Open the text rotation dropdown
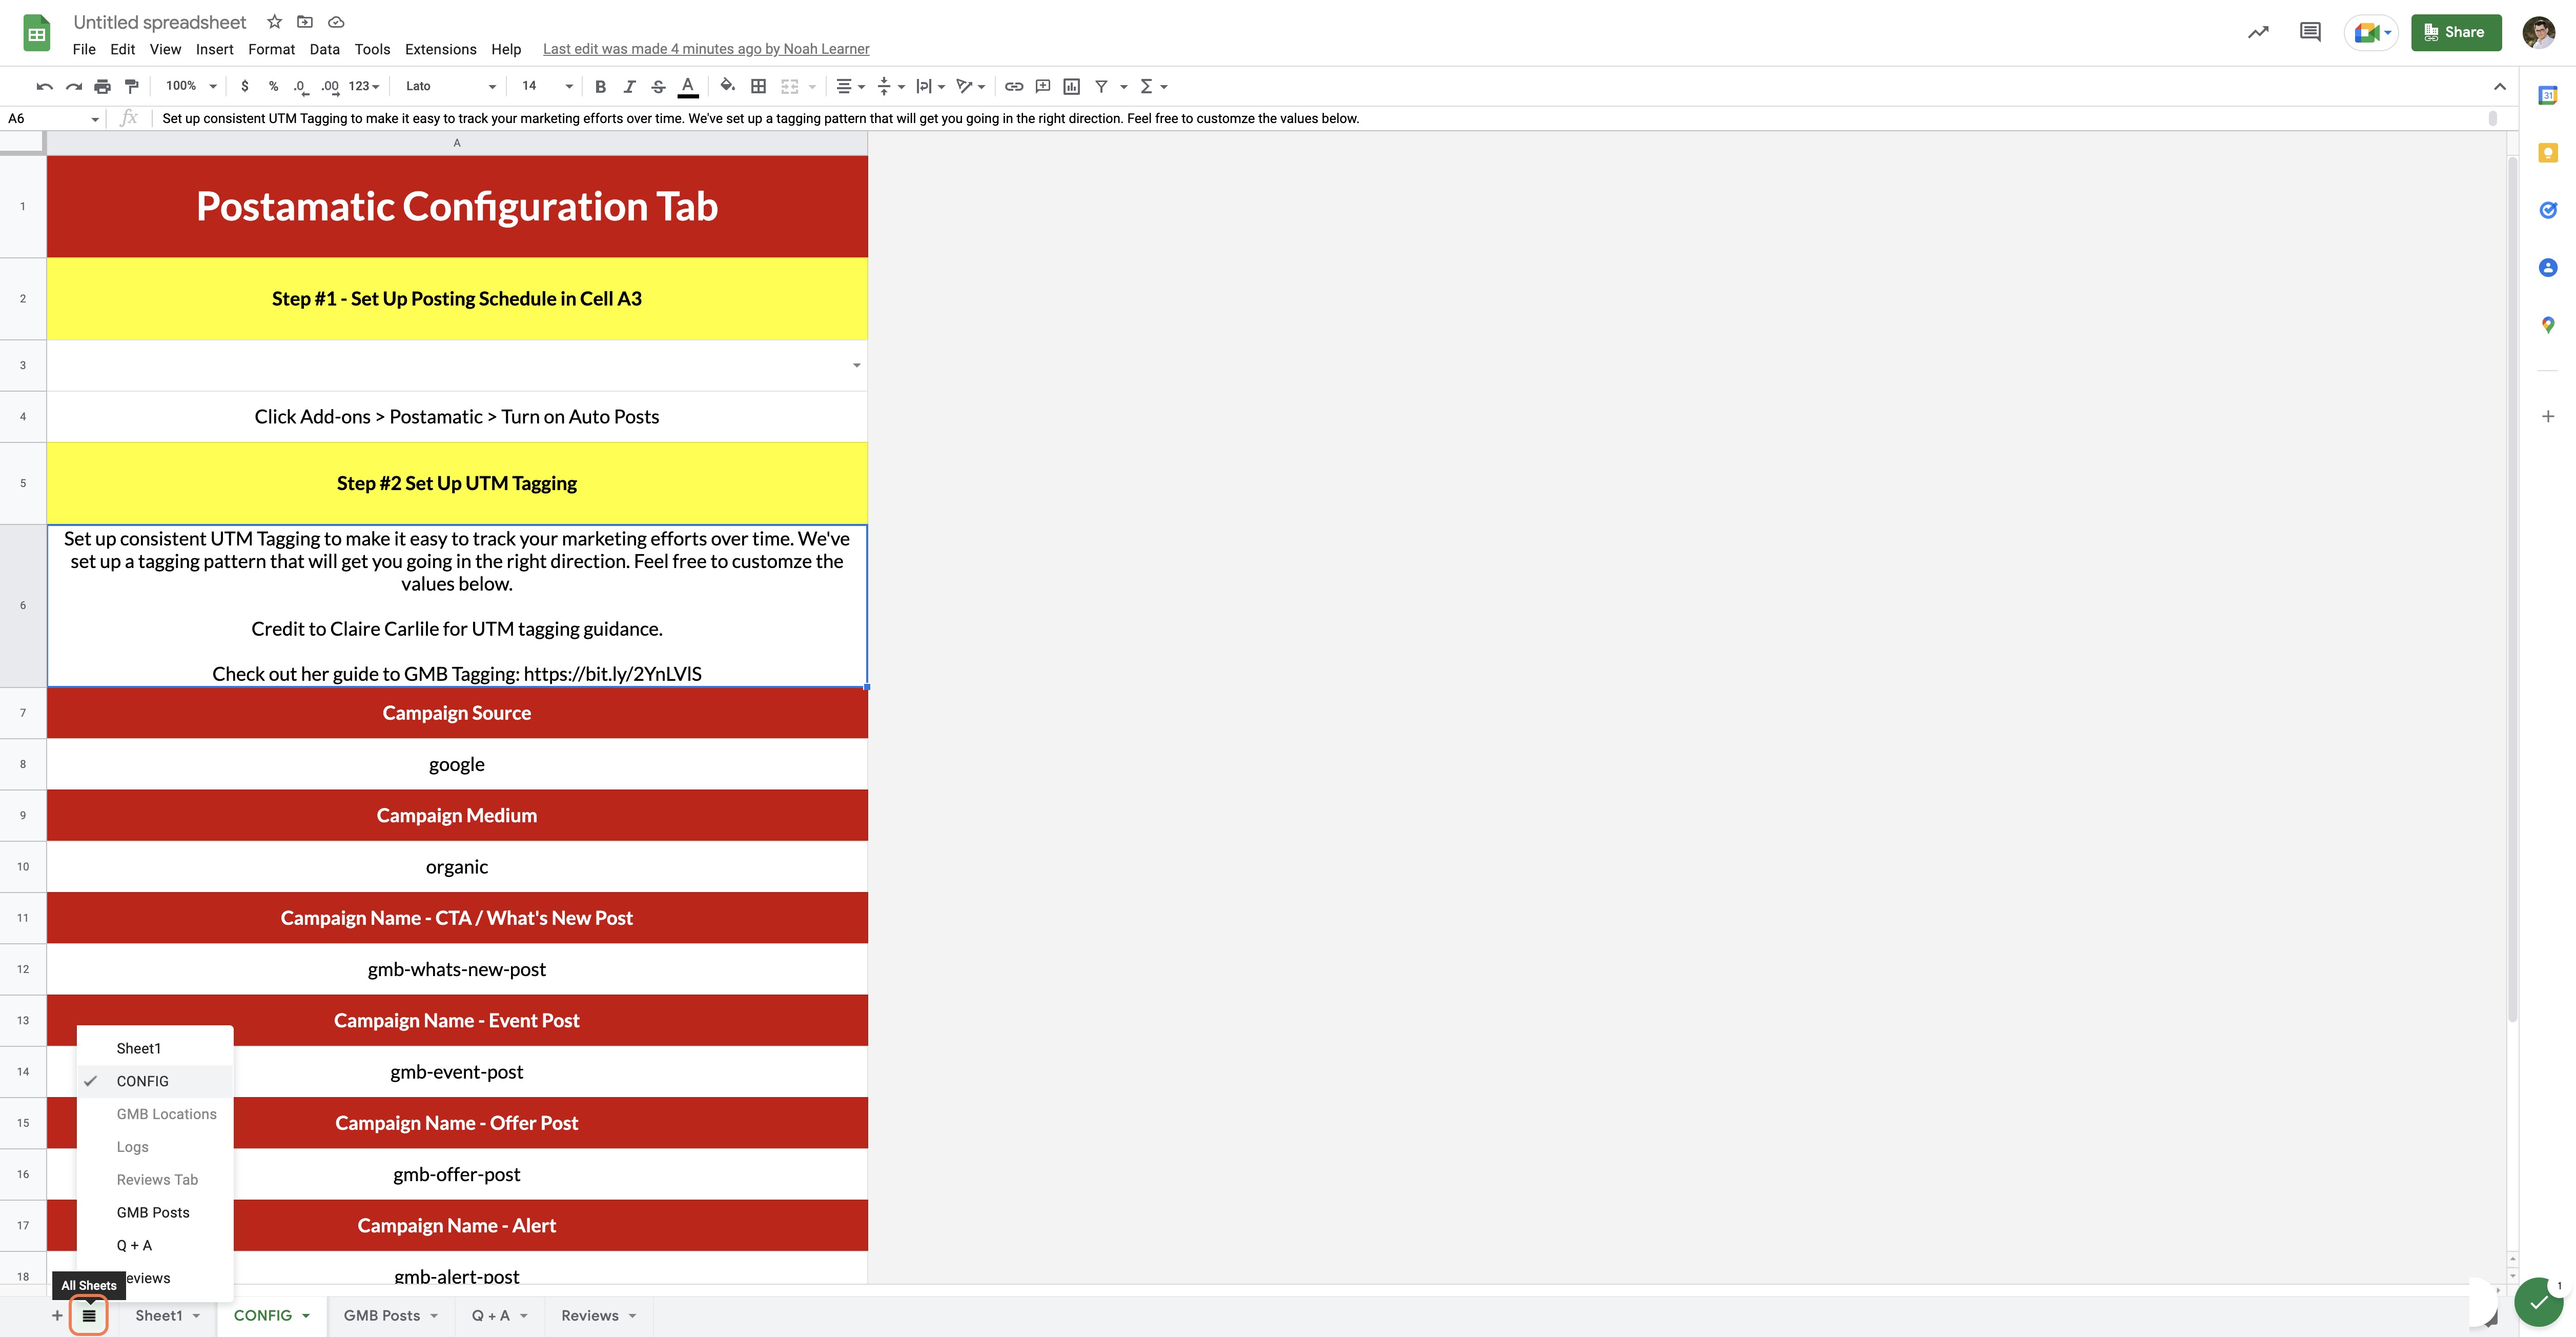This screenshot has width=2576, height=1337. click(970, 87)
